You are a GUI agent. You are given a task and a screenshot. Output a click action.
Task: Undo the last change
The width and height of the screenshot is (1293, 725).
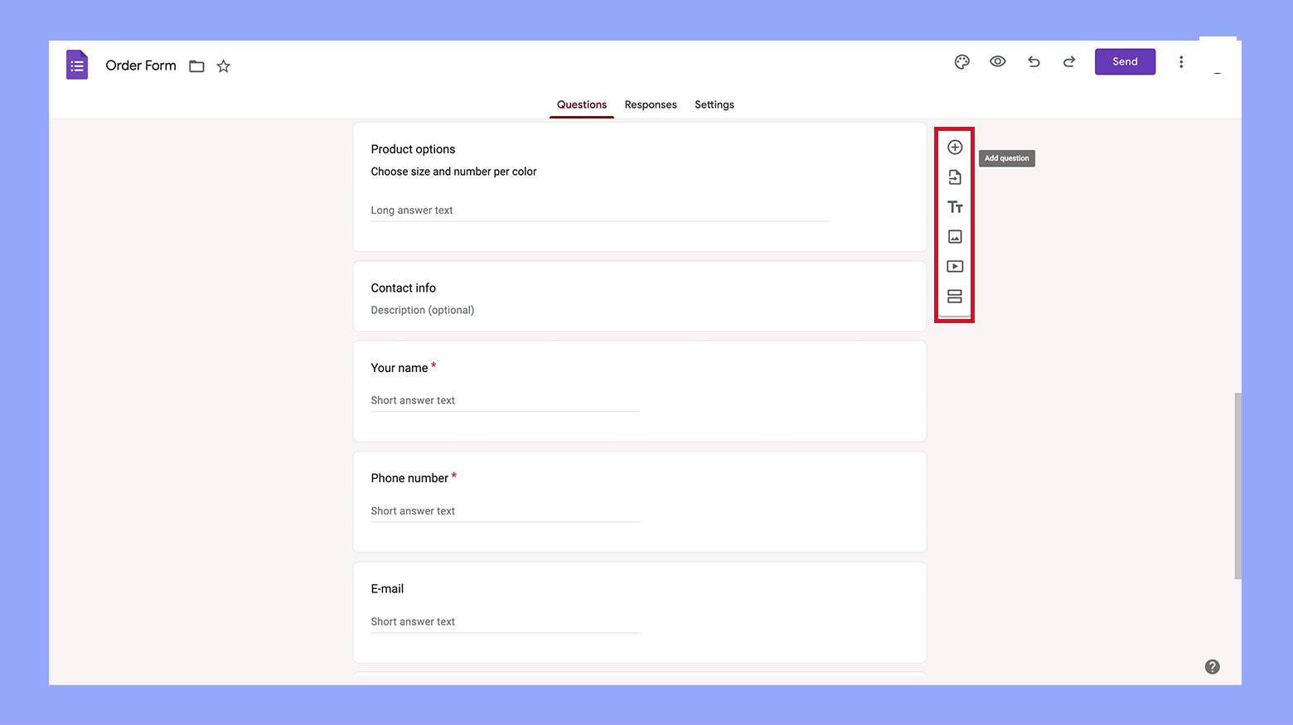pos(1033,61)
